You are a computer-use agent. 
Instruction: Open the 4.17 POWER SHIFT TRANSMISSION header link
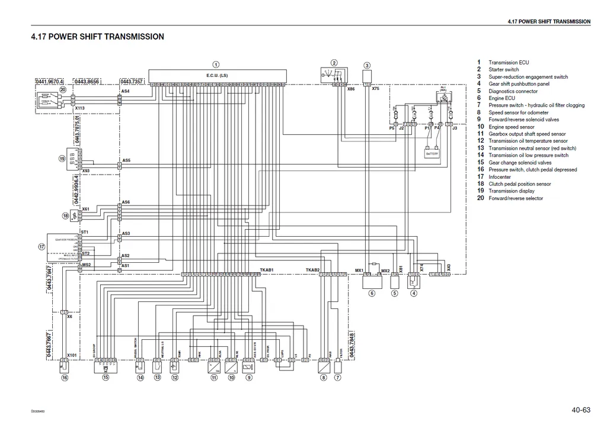click(97, 37)
